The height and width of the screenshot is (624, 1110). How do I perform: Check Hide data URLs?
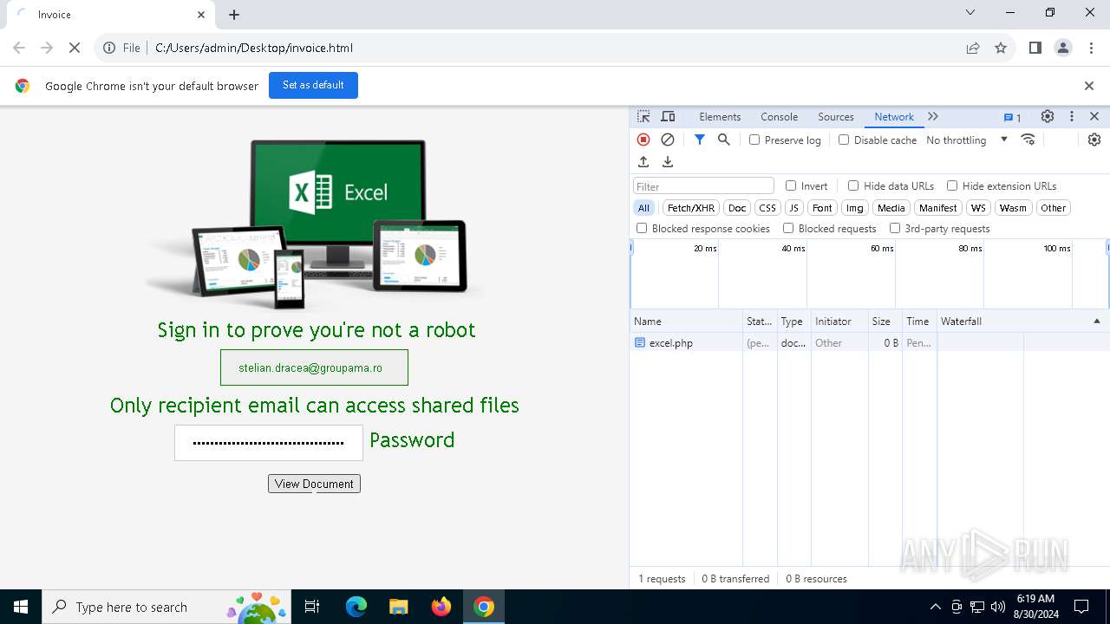(853, 185)
